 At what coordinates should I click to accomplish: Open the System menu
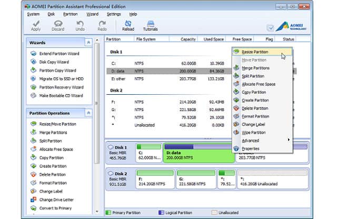click(33, 14)
